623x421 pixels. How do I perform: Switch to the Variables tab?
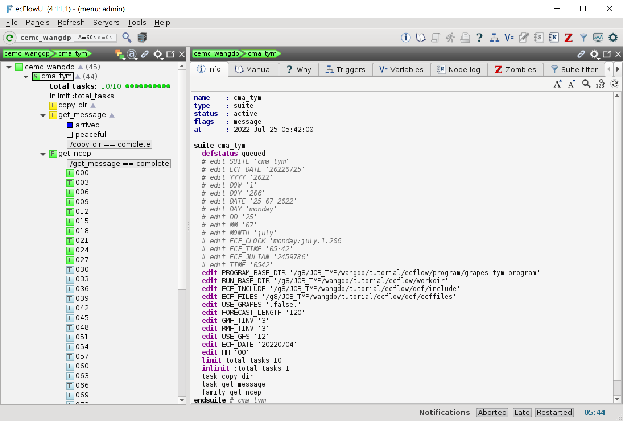pos(401,70)
